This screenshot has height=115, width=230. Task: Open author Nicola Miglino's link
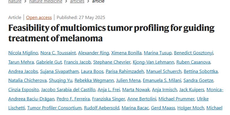pos(23,53)
